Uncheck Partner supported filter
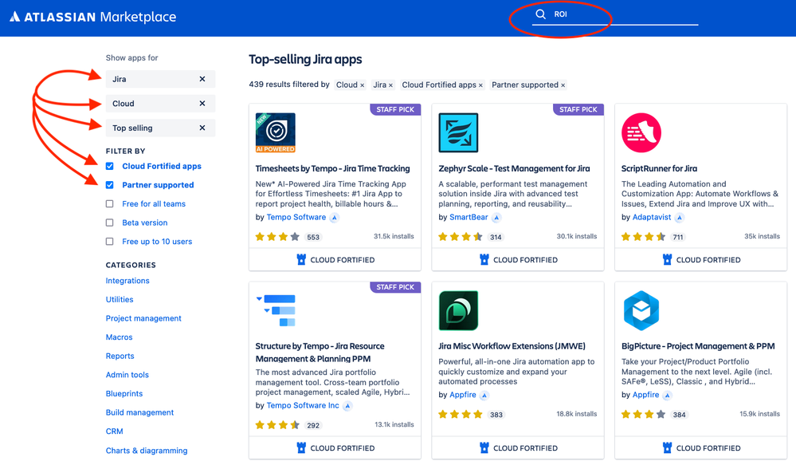 pyautogui.click(x=109, y=185)
